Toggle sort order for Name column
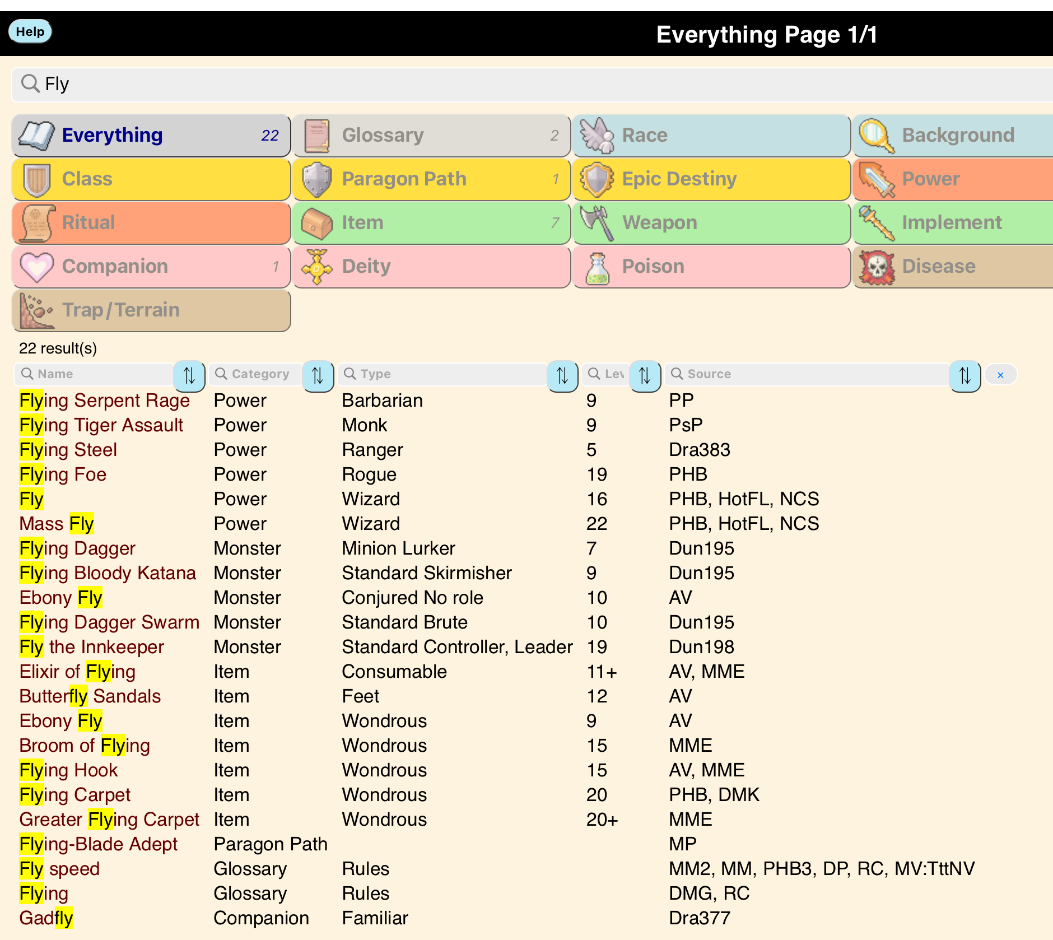This screenshot has height=940, width=1053. coord(189,375)
